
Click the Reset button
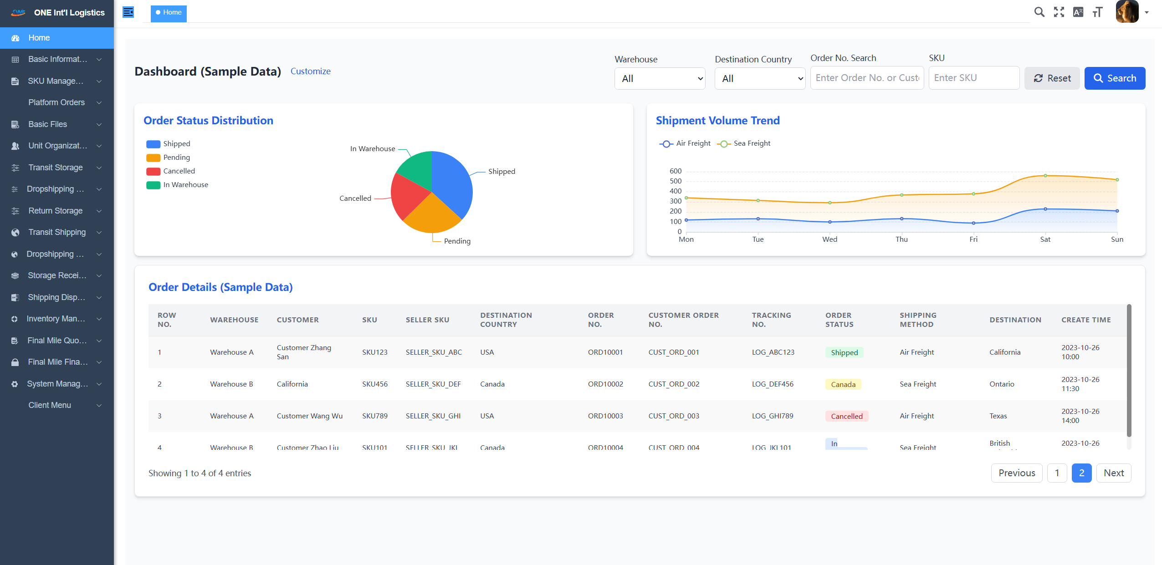1052,78
